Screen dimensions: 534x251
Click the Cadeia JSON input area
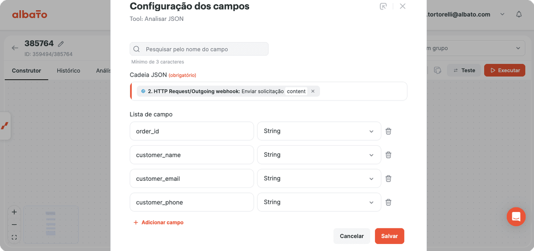point(269,91)
